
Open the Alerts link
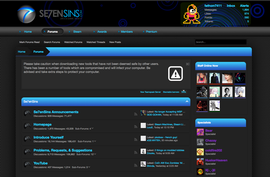point(244,6)
